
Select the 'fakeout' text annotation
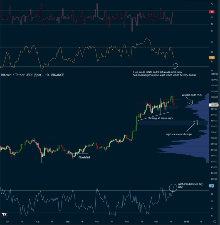tap(84, 157)
